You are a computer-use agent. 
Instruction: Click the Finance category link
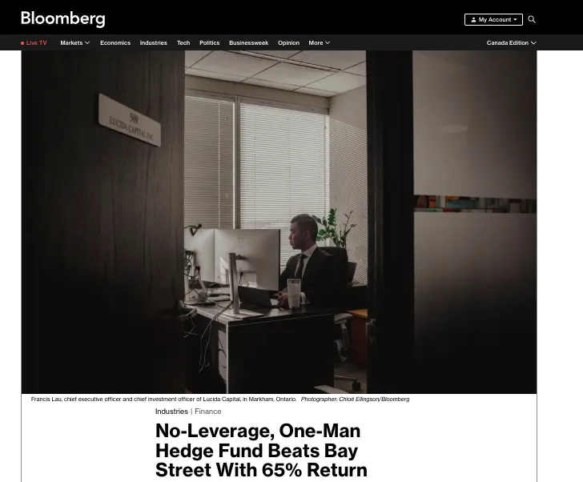(208, 412)
